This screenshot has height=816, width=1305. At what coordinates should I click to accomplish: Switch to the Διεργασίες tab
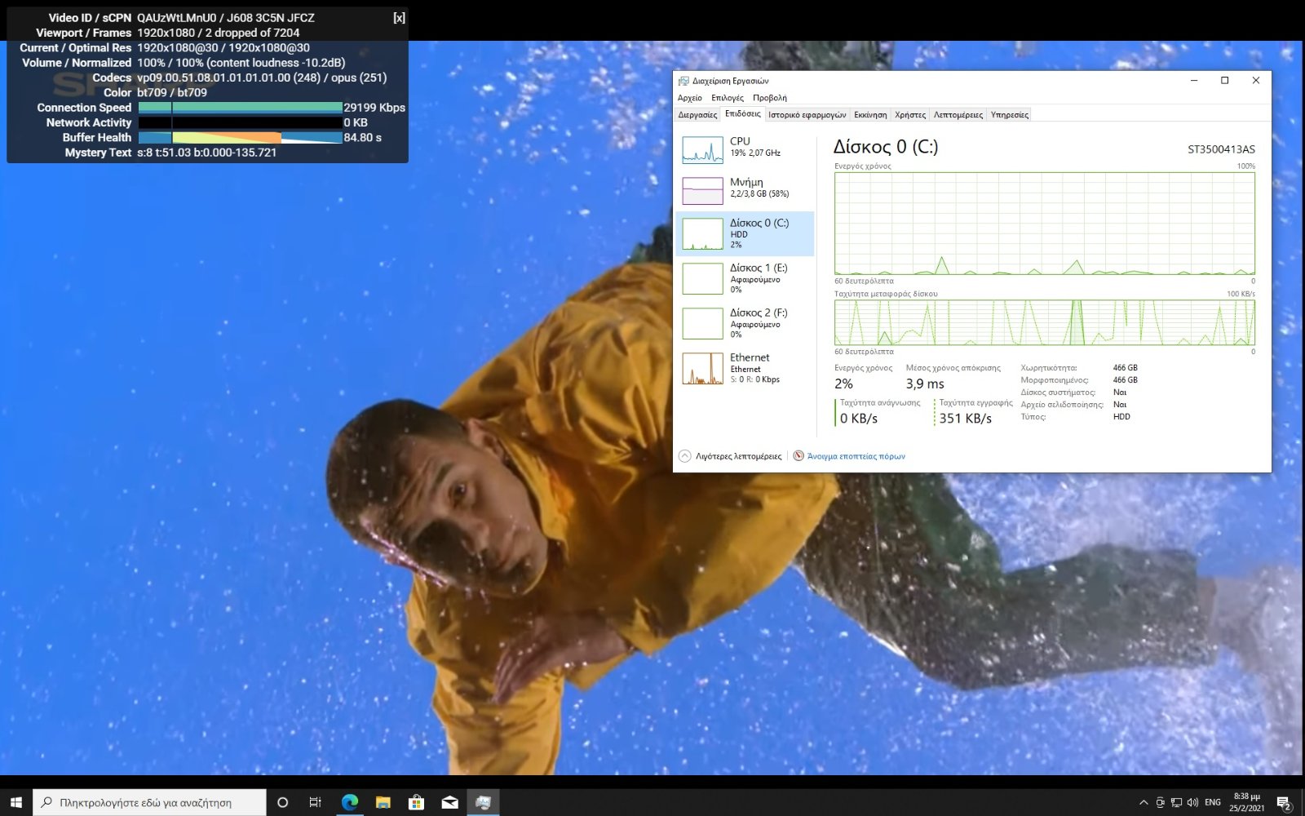(697, 115)
